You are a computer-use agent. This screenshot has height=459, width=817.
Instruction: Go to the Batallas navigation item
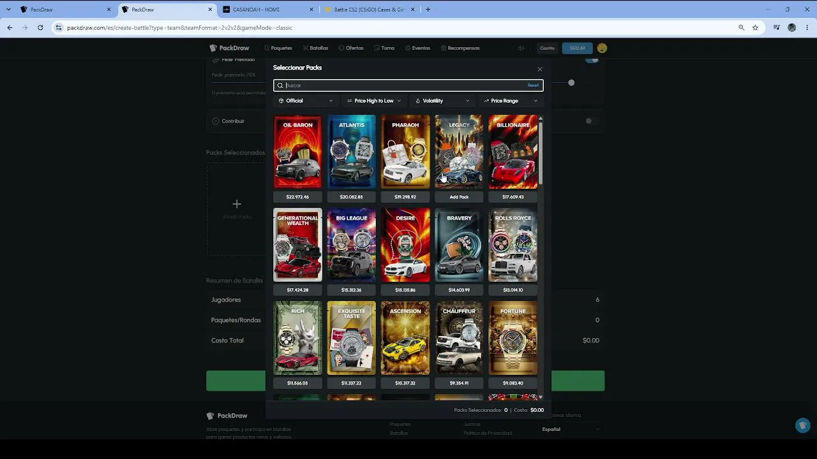pos(316,48)
